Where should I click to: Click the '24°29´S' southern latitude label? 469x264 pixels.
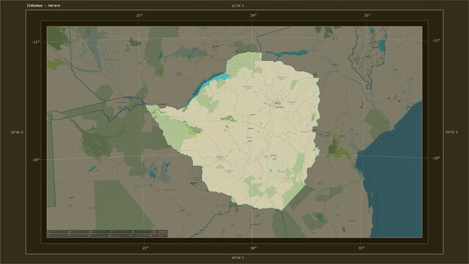[x=238, y=257]
